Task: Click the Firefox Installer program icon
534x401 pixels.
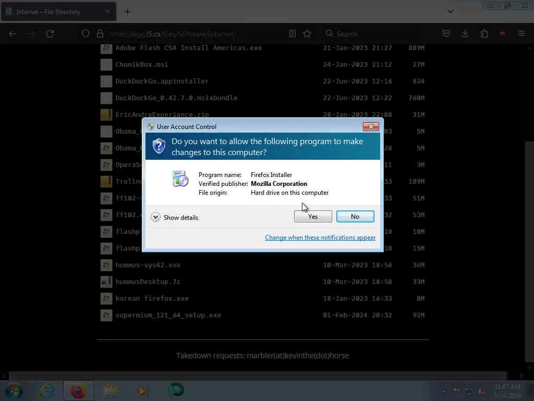Action: [180, 179]
